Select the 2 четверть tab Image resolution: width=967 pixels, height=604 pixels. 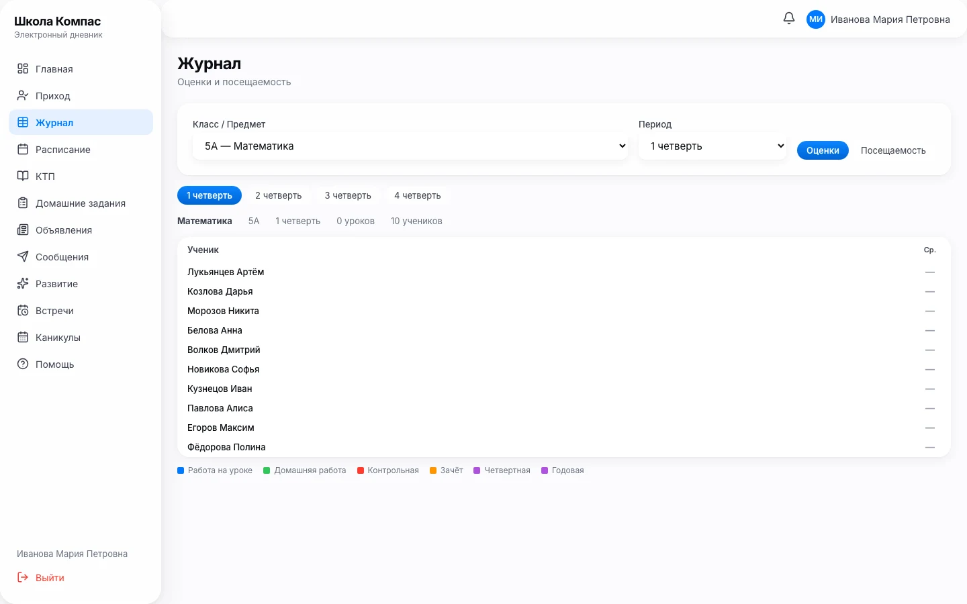[279, 195]
